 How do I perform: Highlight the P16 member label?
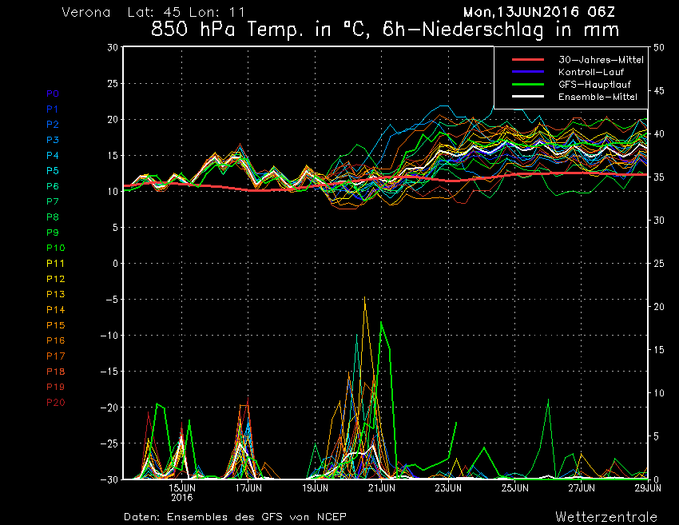point(56,340)
